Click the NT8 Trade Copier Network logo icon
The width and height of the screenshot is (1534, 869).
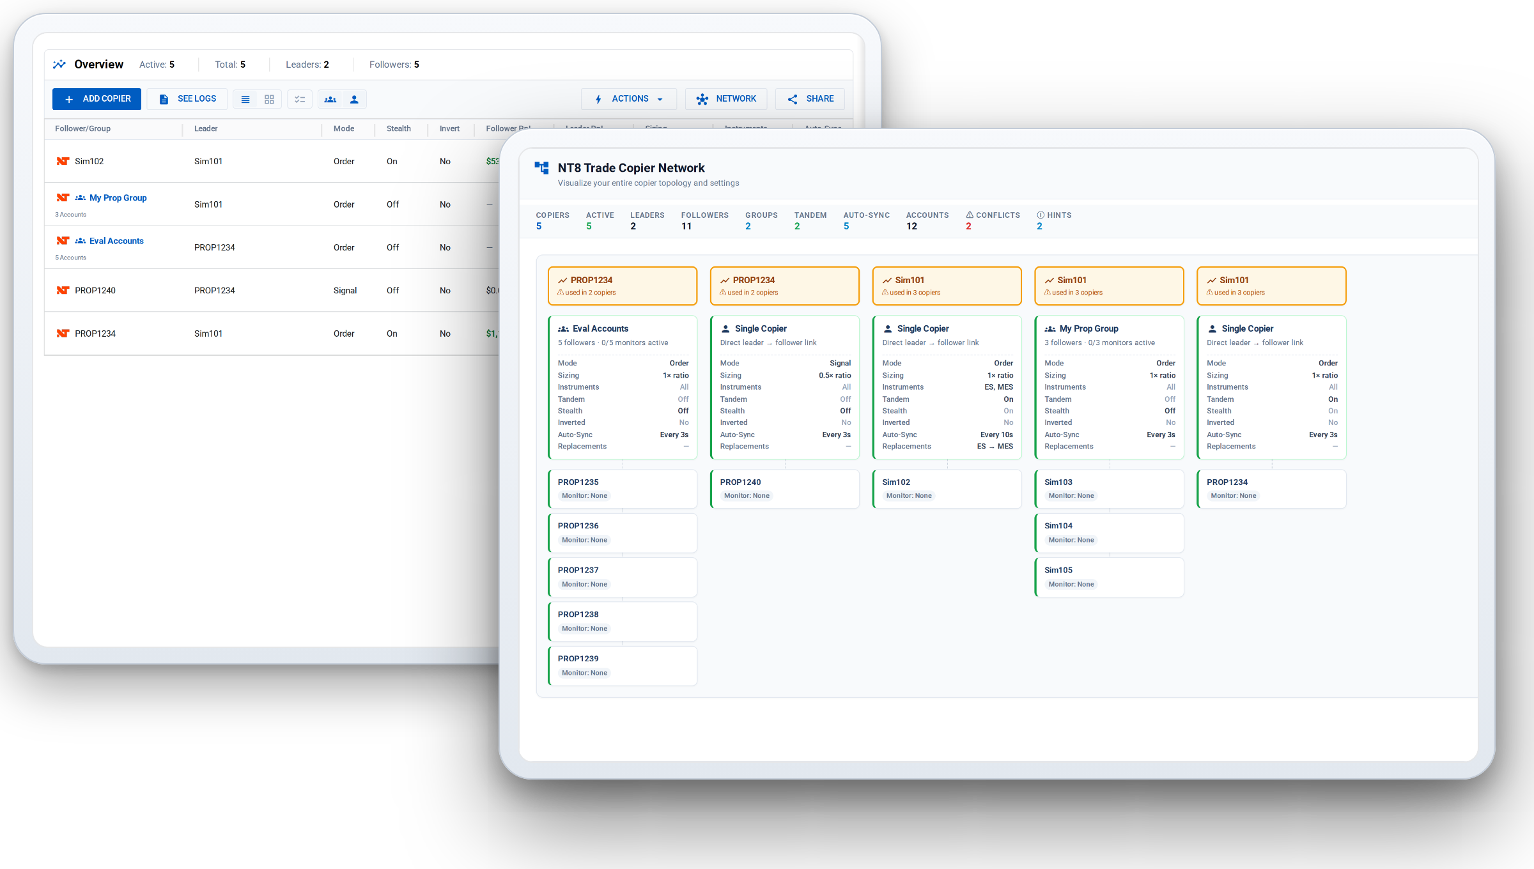tap(541, 168)
